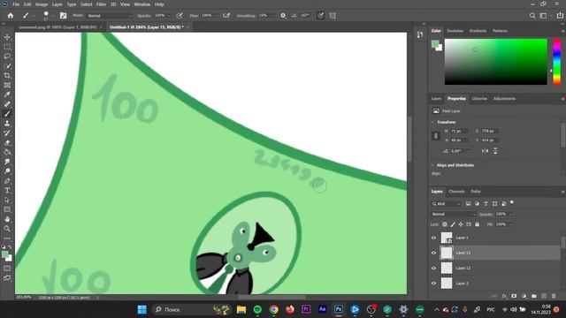Switch to the first document tab

click(x=57, y=27)
